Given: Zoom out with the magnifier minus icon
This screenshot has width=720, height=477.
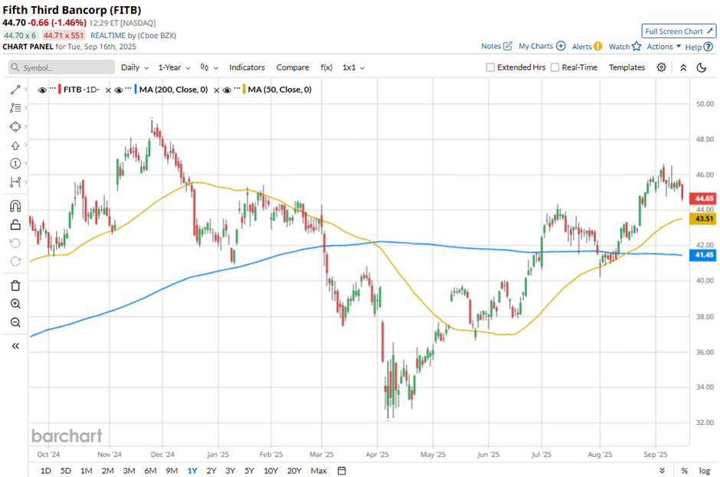Looking at the screenshot, I should 15,322.
